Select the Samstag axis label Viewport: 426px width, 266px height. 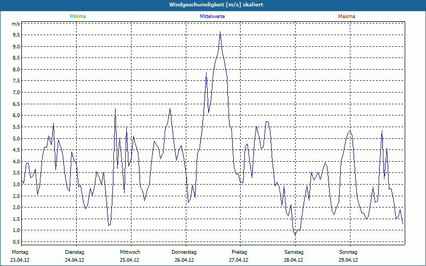click(294, 252)
